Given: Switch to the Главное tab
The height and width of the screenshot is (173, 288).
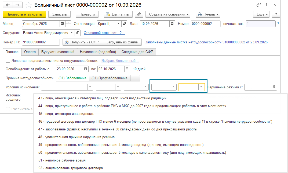Looking at the screenshot, I should coord(12,52).
